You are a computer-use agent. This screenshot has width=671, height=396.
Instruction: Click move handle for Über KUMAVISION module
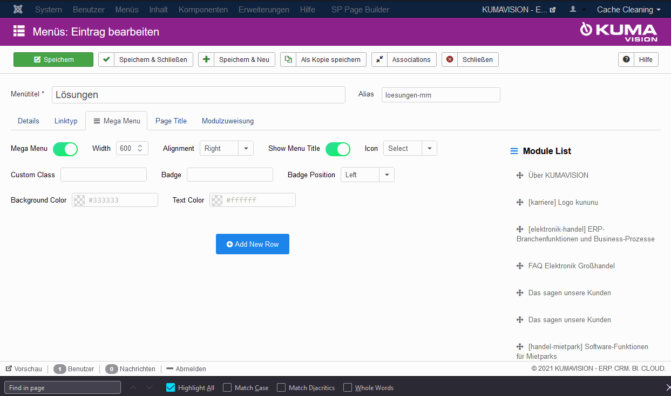coord(520,175)
